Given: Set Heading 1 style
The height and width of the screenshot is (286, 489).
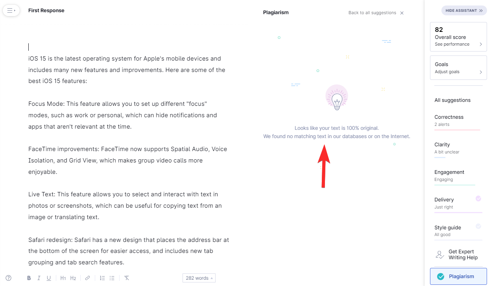Looking at the screenshot, I should pyautogui.click(x=63, y=278).
